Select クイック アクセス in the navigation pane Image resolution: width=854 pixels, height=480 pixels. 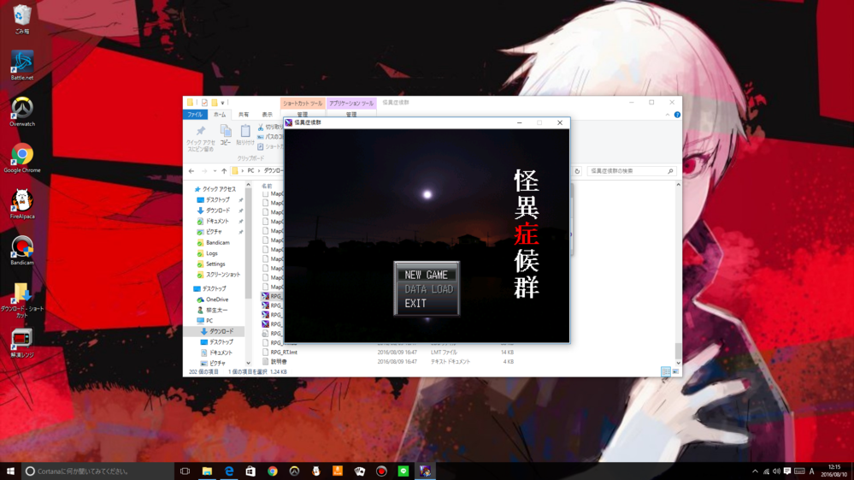[216, 189]
